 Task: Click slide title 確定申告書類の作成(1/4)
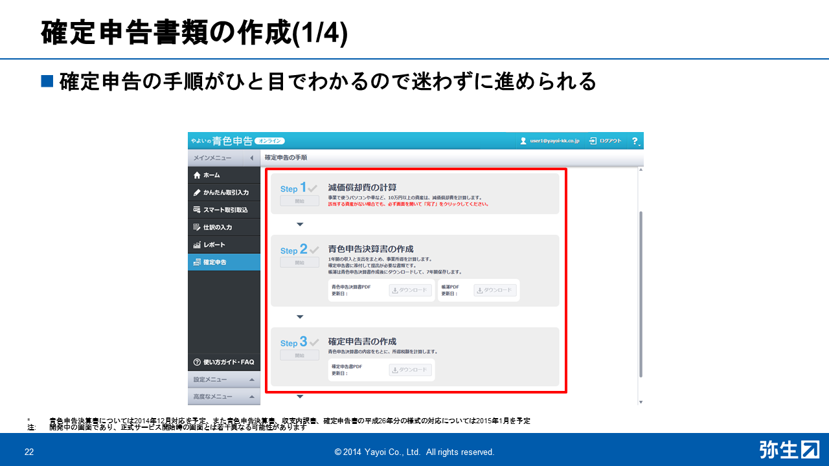(194, 34)
